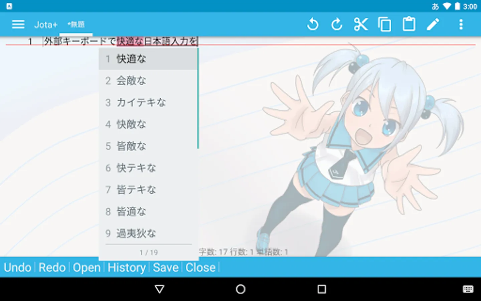Screen dimensions: 481x301
Task: Open the hamburger navigation menu
Action: pos(18,24)
